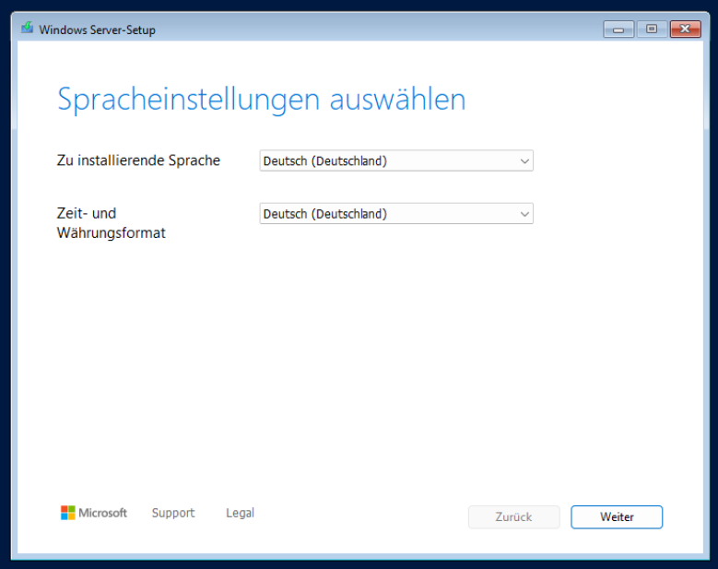Click the 'Windows Server-Setup' window title text
This screenshot has height=569, width=718.
pyautogui.click(x=97, y=30)
